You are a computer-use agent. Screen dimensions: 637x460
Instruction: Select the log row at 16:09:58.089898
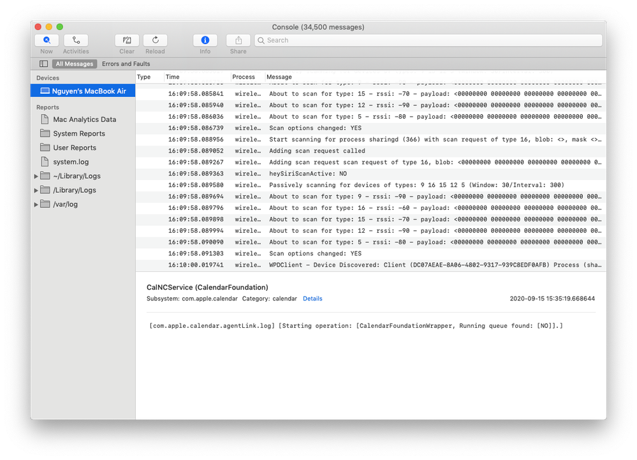click(x=371, y=219)
